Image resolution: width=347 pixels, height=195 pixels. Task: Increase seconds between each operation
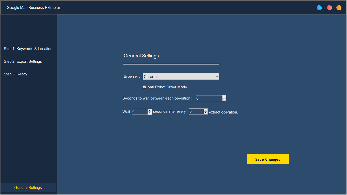click(224, 97)
